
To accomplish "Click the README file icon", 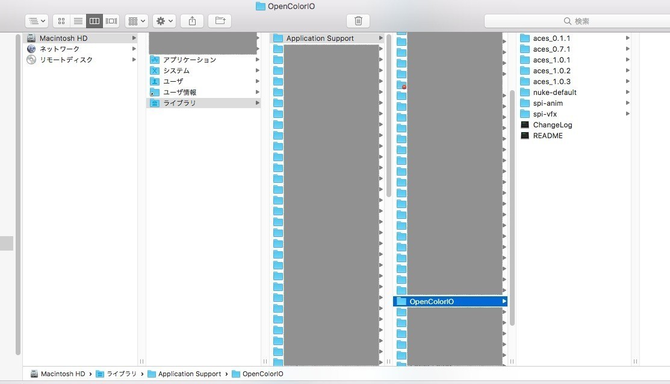I will pos(525,135).
